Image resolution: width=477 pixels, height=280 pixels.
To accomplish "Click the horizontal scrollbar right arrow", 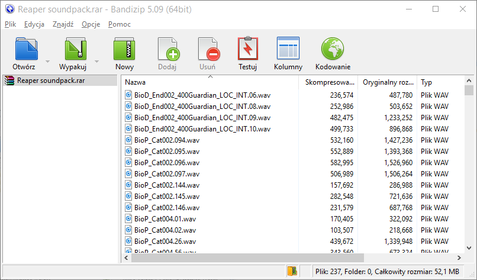I will coord(459,258).
